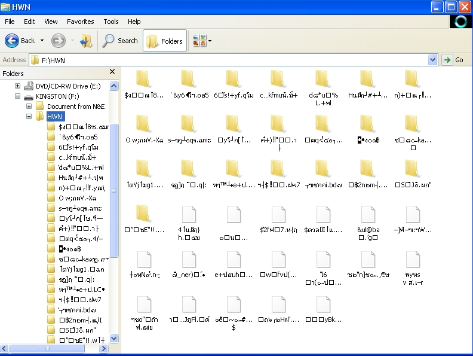The width and height of the screenshot is (473, 356).
Task: Select file ending 'yBk...' in file pane
Action: (323, 309)
